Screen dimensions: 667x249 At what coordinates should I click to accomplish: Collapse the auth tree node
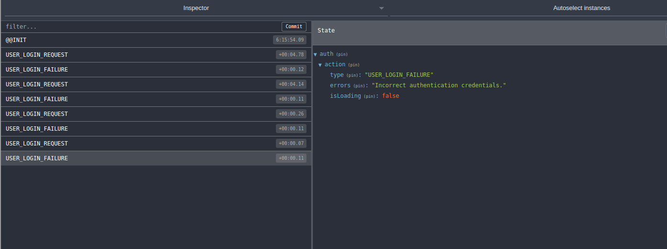click(315, 54)
